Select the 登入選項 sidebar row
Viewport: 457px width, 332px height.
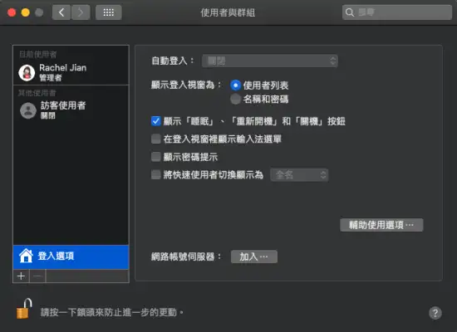click(71, 256)
